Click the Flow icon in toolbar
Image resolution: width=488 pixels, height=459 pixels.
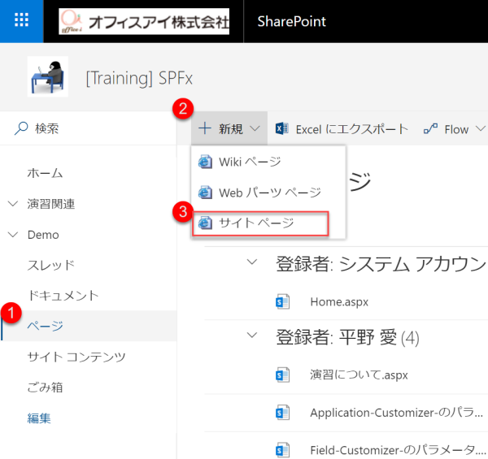[x=430, y=128]
